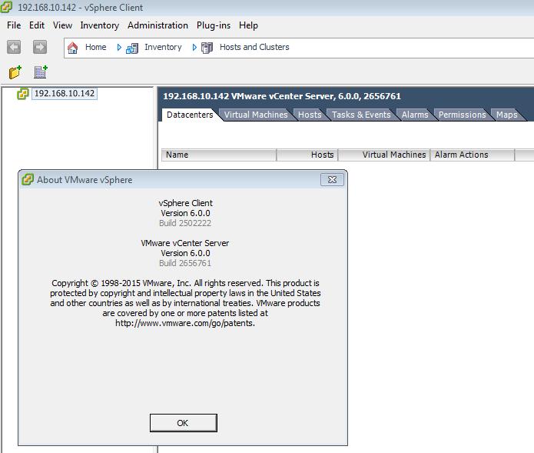Click the Home house icon
This screenshot has height=453, width=534.
[x=72, y=48]
